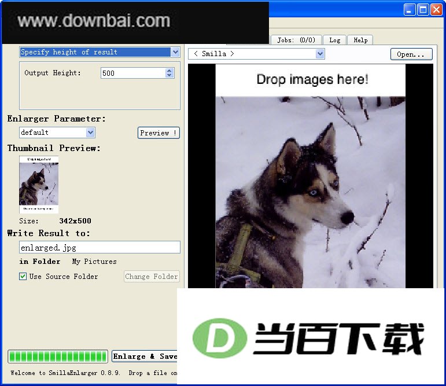Select the husky thumbnail preview image
The height and width of the screenshot is (386, 446).
coord(39,185)
